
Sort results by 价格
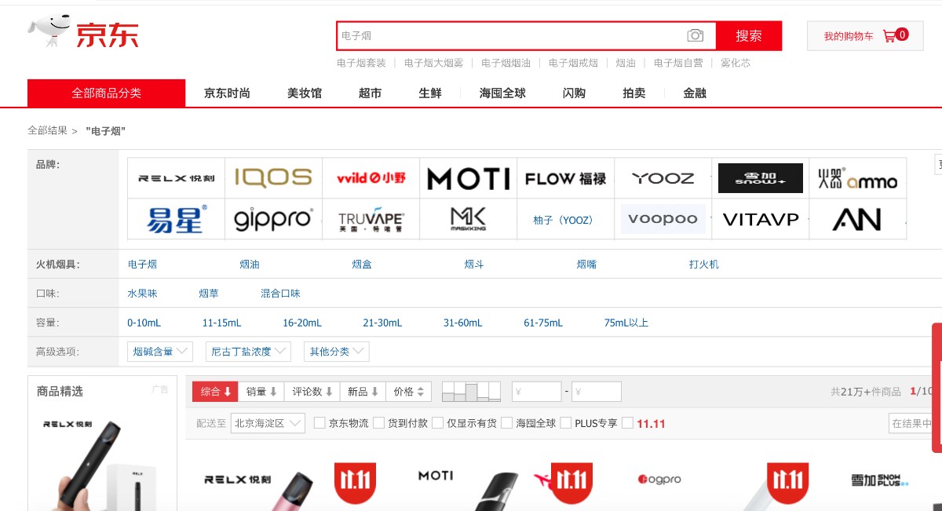coord(409,391)
